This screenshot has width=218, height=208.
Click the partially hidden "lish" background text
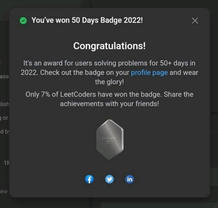pyautogui.click(x=5, y=104)
